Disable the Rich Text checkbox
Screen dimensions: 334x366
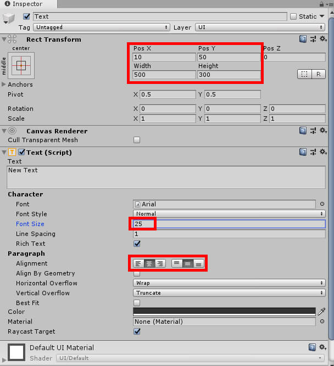coord(137,244)
